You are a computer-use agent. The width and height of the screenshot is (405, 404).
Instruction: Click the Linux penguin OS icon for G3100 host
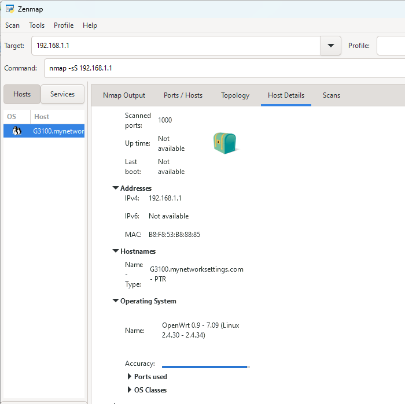pos(17,131)
